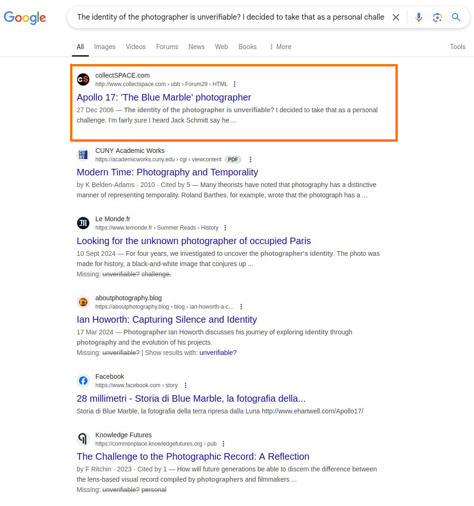Open three-dot options for CUNY result
This screenshot has height=506, width=474.
(251, 159)
